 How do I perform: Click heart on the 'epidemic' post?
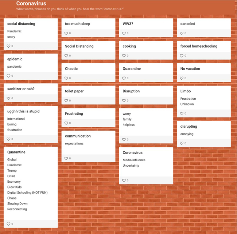point(8,76)
